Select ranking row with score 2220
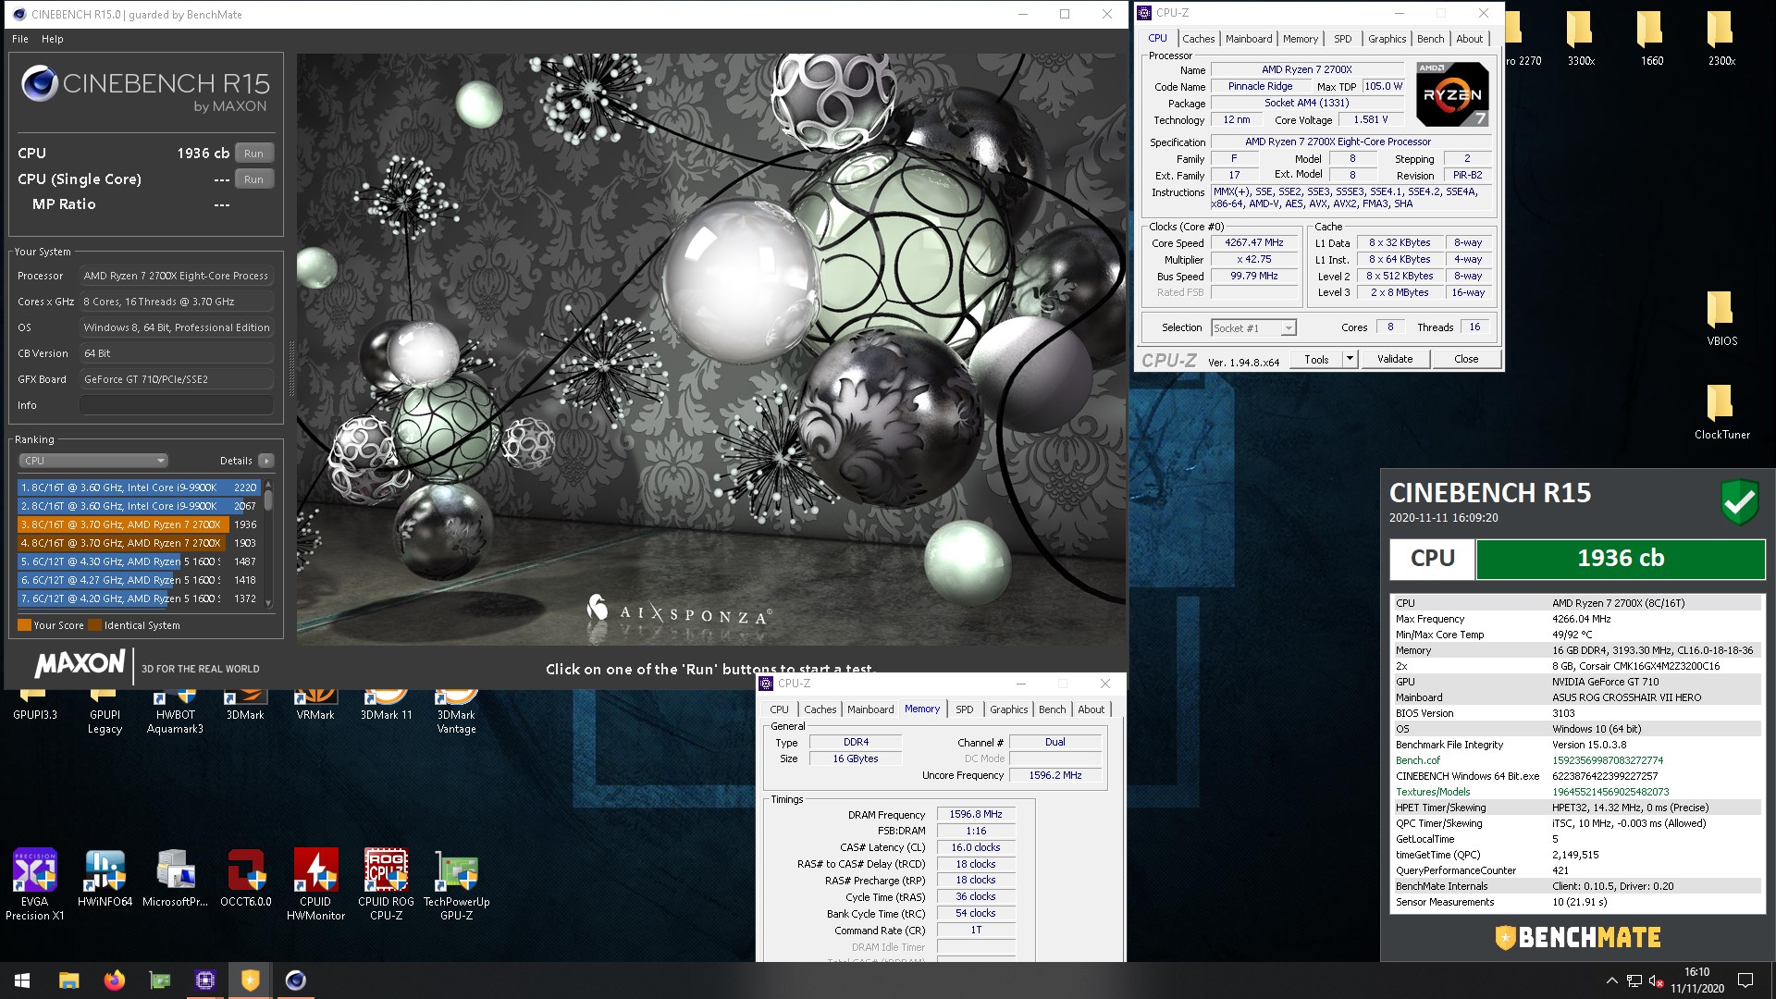This screenshot has width=1776, height=999. pos(139,487)
